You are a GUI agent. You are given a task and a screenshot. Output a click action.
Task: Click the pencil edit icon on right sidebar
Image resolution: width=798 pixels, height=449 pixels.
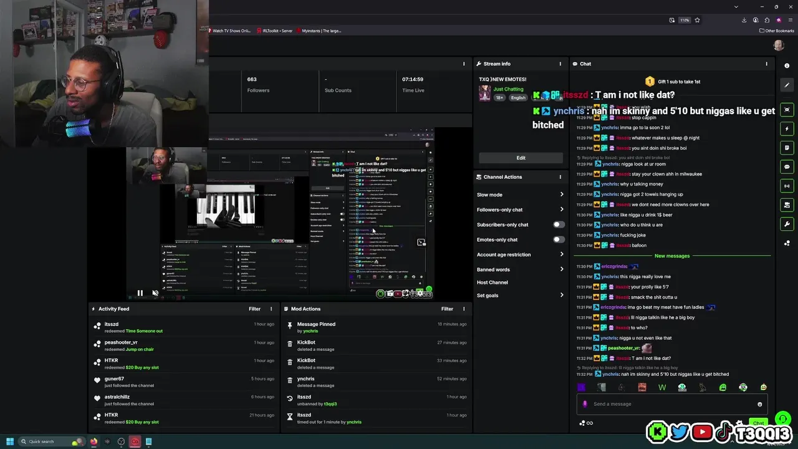point(787,85)
